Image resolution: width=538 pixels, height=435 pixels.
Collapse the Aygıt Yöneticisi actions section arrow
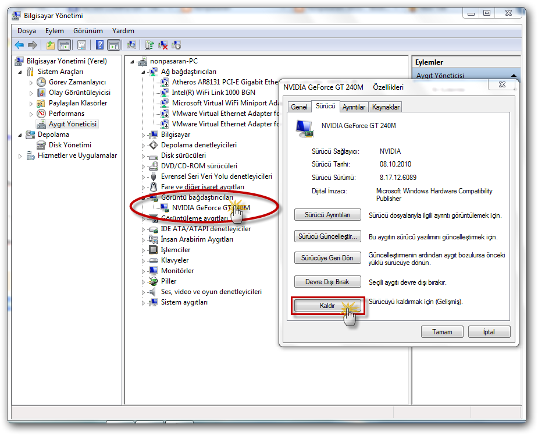point(514,75)
